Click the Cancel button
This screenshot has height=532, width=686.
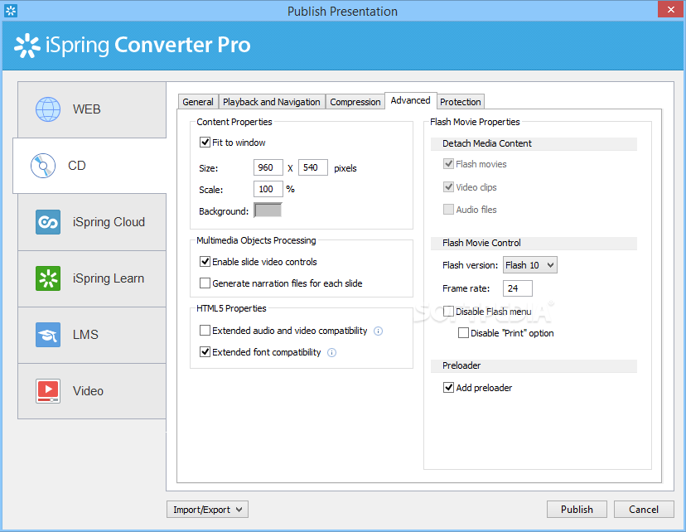click(x=644, y=510)
